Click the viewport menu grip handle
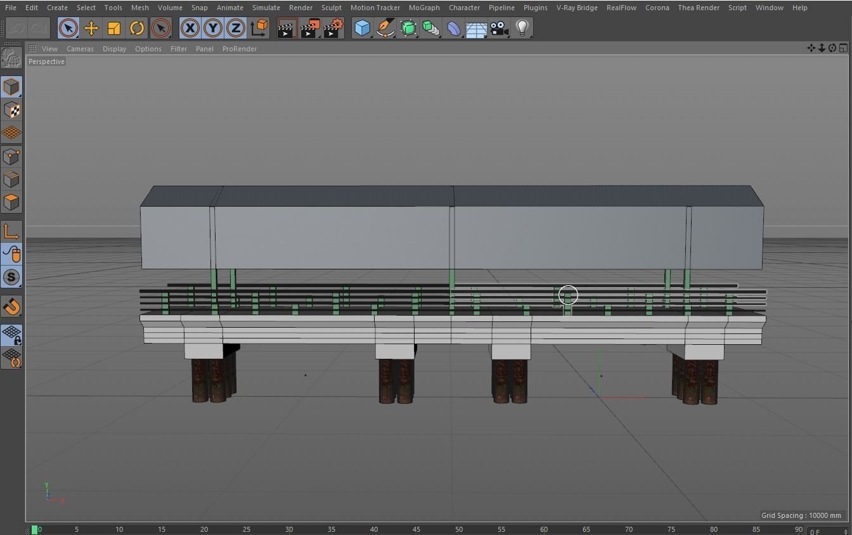 tap(32, 48)
